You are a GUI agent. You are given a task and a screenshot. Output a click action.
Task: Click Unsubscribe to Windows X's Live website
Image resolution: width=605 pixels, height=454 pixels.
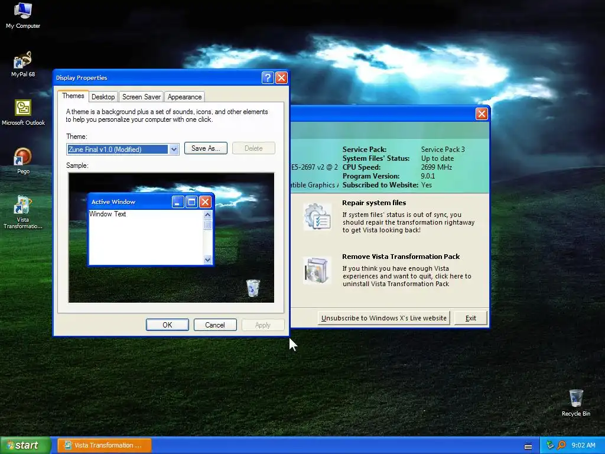[384, 318]
